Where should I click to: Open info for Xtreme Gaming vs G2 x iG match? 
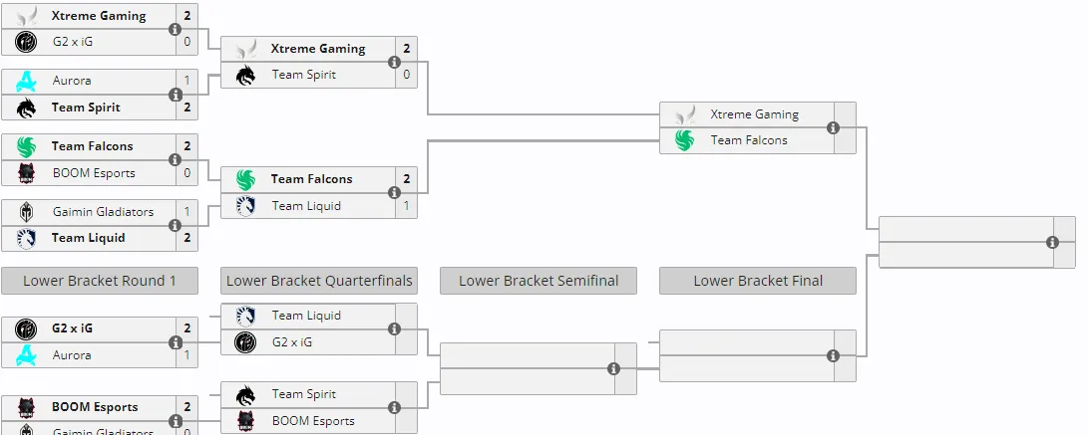coord(175,29)
